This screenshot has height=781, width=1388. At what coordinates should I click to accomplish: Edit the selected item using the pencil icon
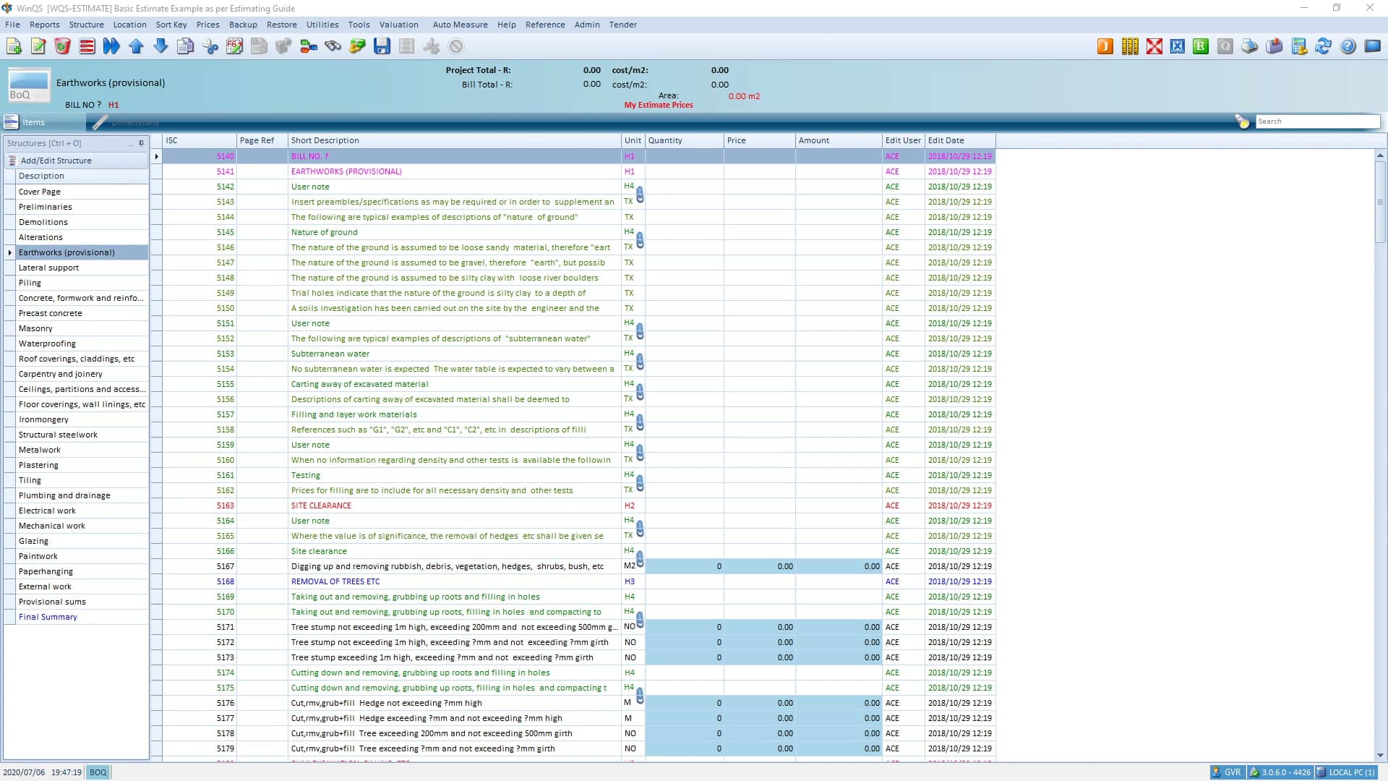click(38, 46)
